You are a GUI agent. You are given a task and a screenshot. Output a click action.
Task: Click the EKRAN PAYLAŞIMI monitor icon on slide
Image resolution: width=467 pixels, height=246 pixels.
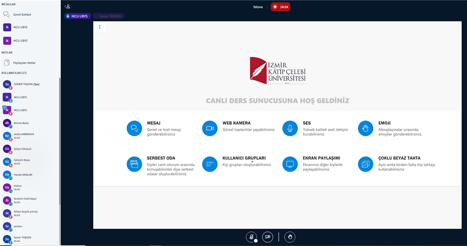tap(290, 164)
